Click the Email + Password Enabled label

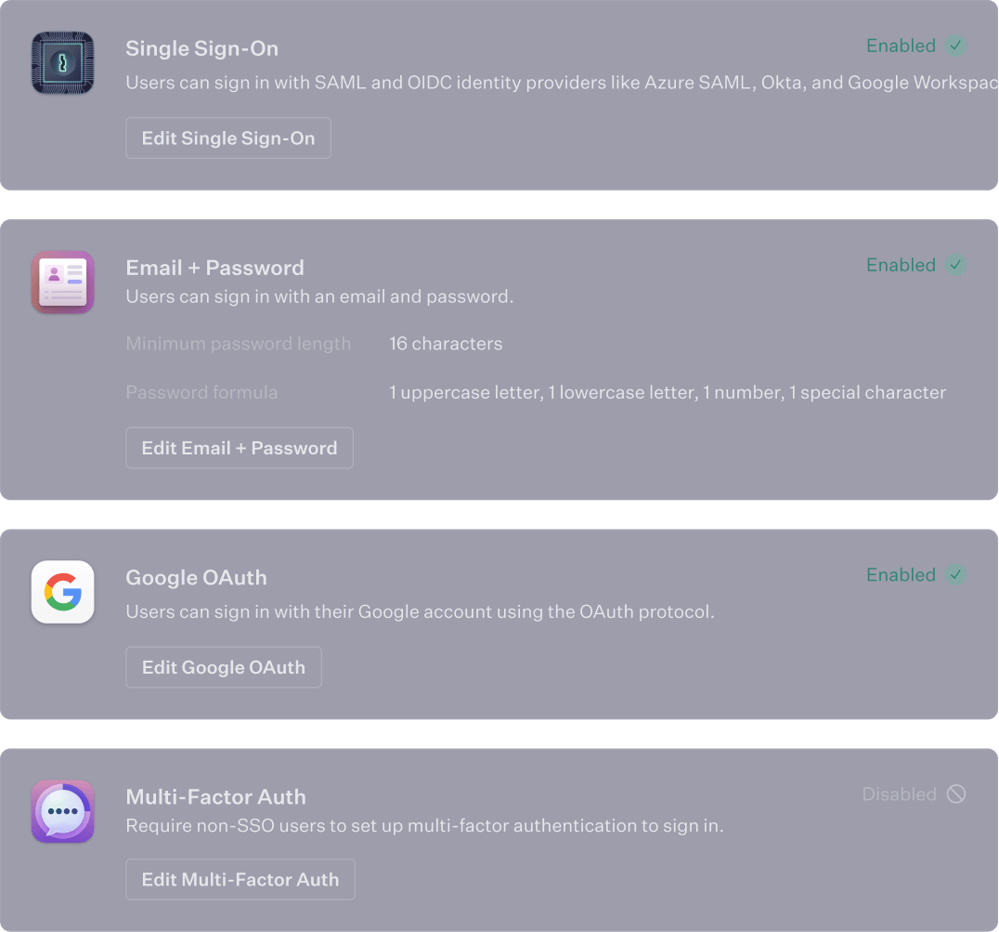[901, 264]
